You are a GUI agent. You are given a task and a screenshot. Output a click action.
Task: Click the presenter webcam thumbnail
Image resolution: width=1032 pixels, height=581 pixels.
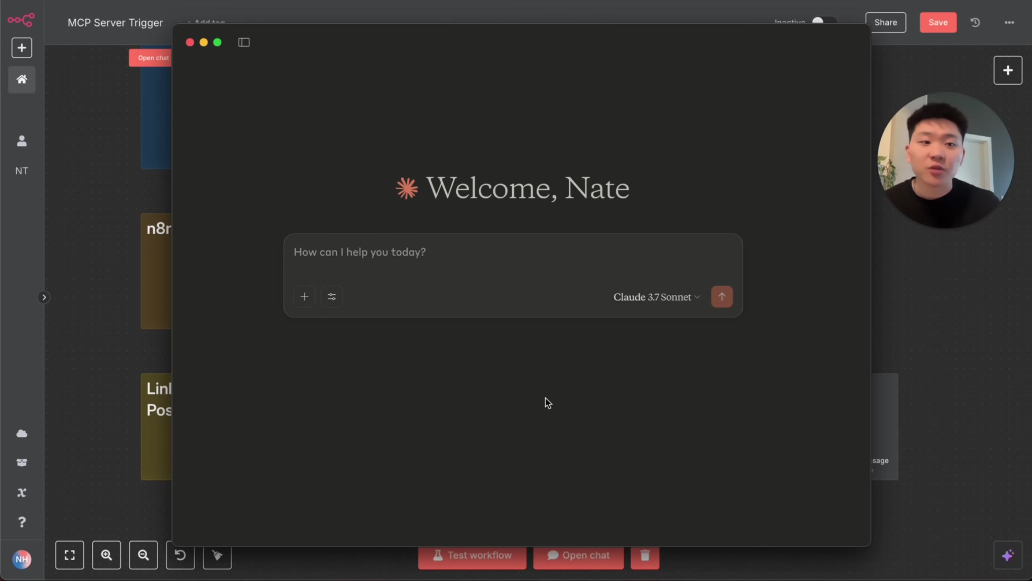(945, 160)
